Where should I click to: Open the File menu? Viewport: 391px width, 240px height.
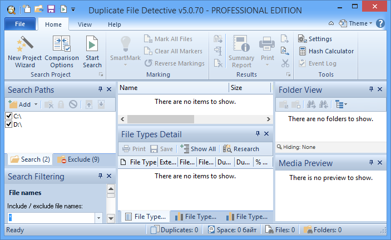[20, 24]
